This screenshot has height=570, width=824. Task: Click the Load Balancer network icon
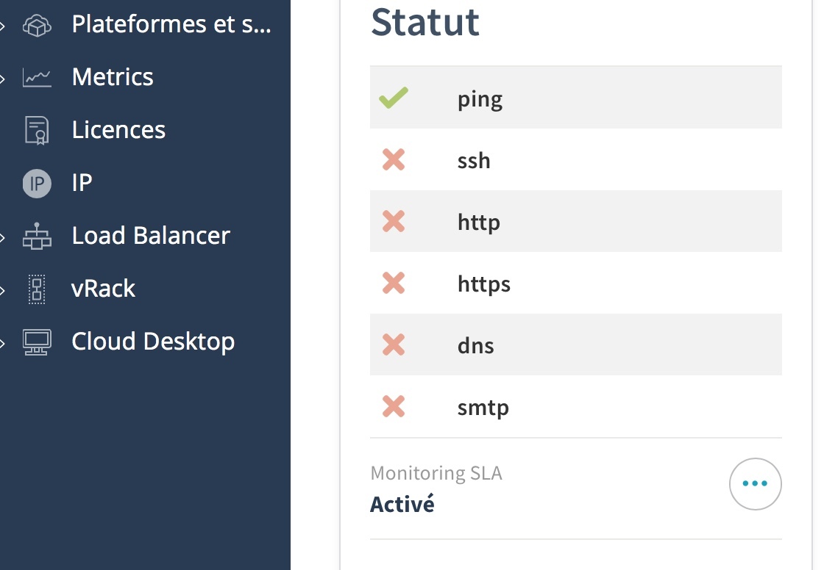pos(37,237)
